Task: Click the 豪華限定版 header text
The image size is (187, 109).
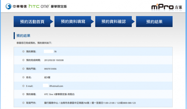Action: (59, 6)
